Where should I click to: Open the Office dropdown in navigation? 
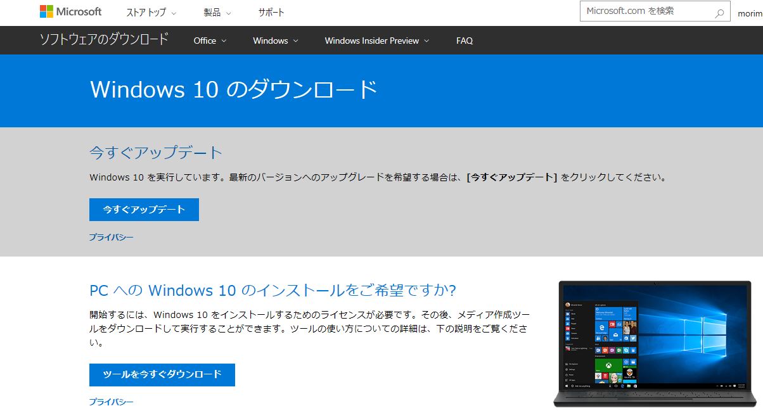tap(210, 41)
